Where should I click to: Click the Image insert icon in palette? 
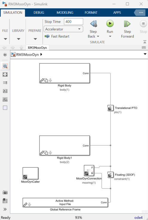[x=5, y=99]
